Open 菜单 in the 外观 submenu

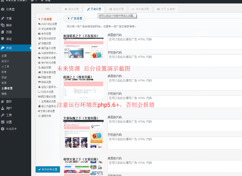4,72
